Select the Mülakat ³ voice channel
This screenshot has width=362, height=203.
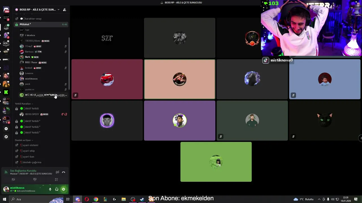coord(41,25)
